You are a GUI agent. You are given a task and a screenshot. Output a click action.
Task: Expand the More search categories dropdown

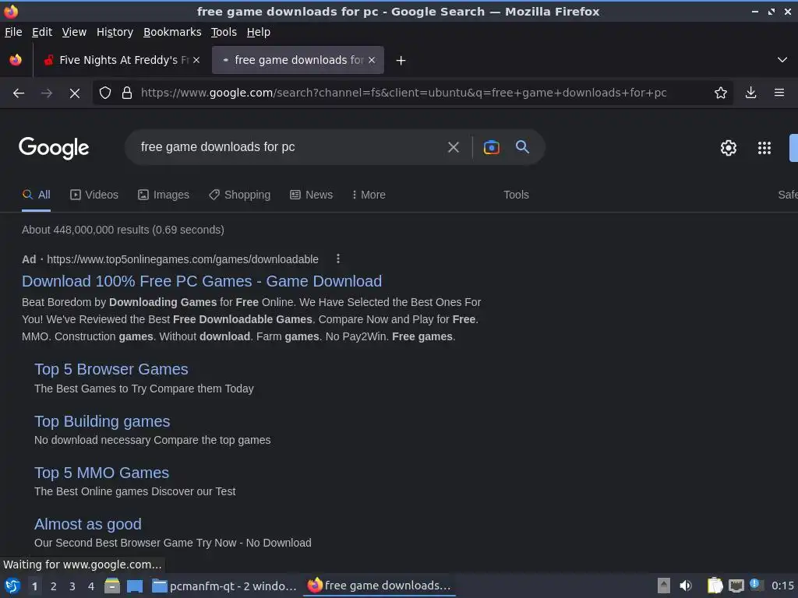369,195
